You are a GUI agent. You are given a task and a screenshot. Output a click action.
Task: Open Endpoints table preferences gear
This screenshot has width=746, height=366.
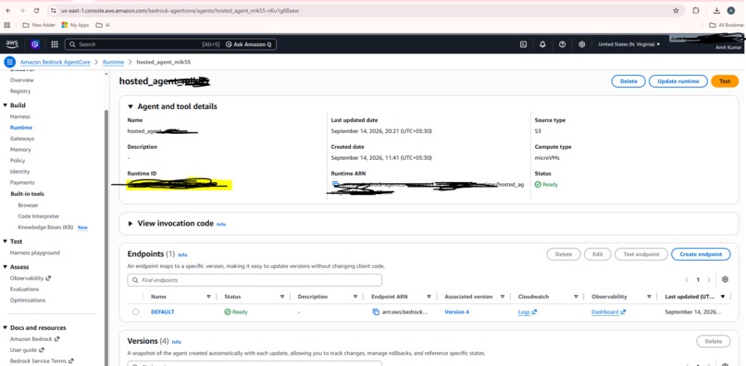pos(725,279)
